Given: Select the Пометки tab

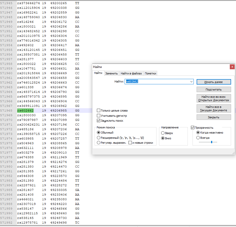Looking at the screenshot, I should 150,73.
